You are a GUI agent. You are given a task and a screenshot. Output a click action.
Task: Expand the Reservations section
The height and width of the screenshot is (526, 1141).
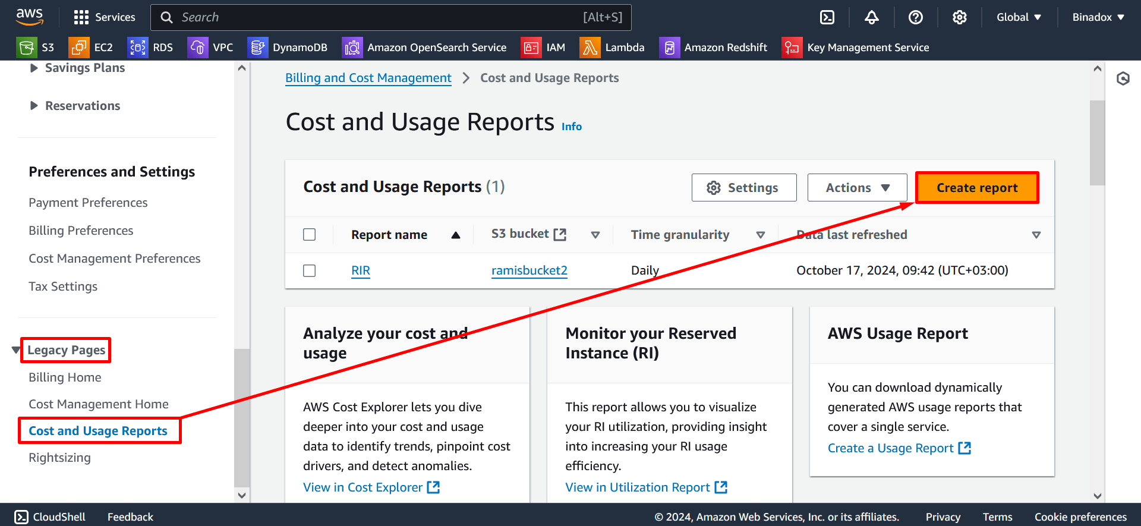[34, 106]
